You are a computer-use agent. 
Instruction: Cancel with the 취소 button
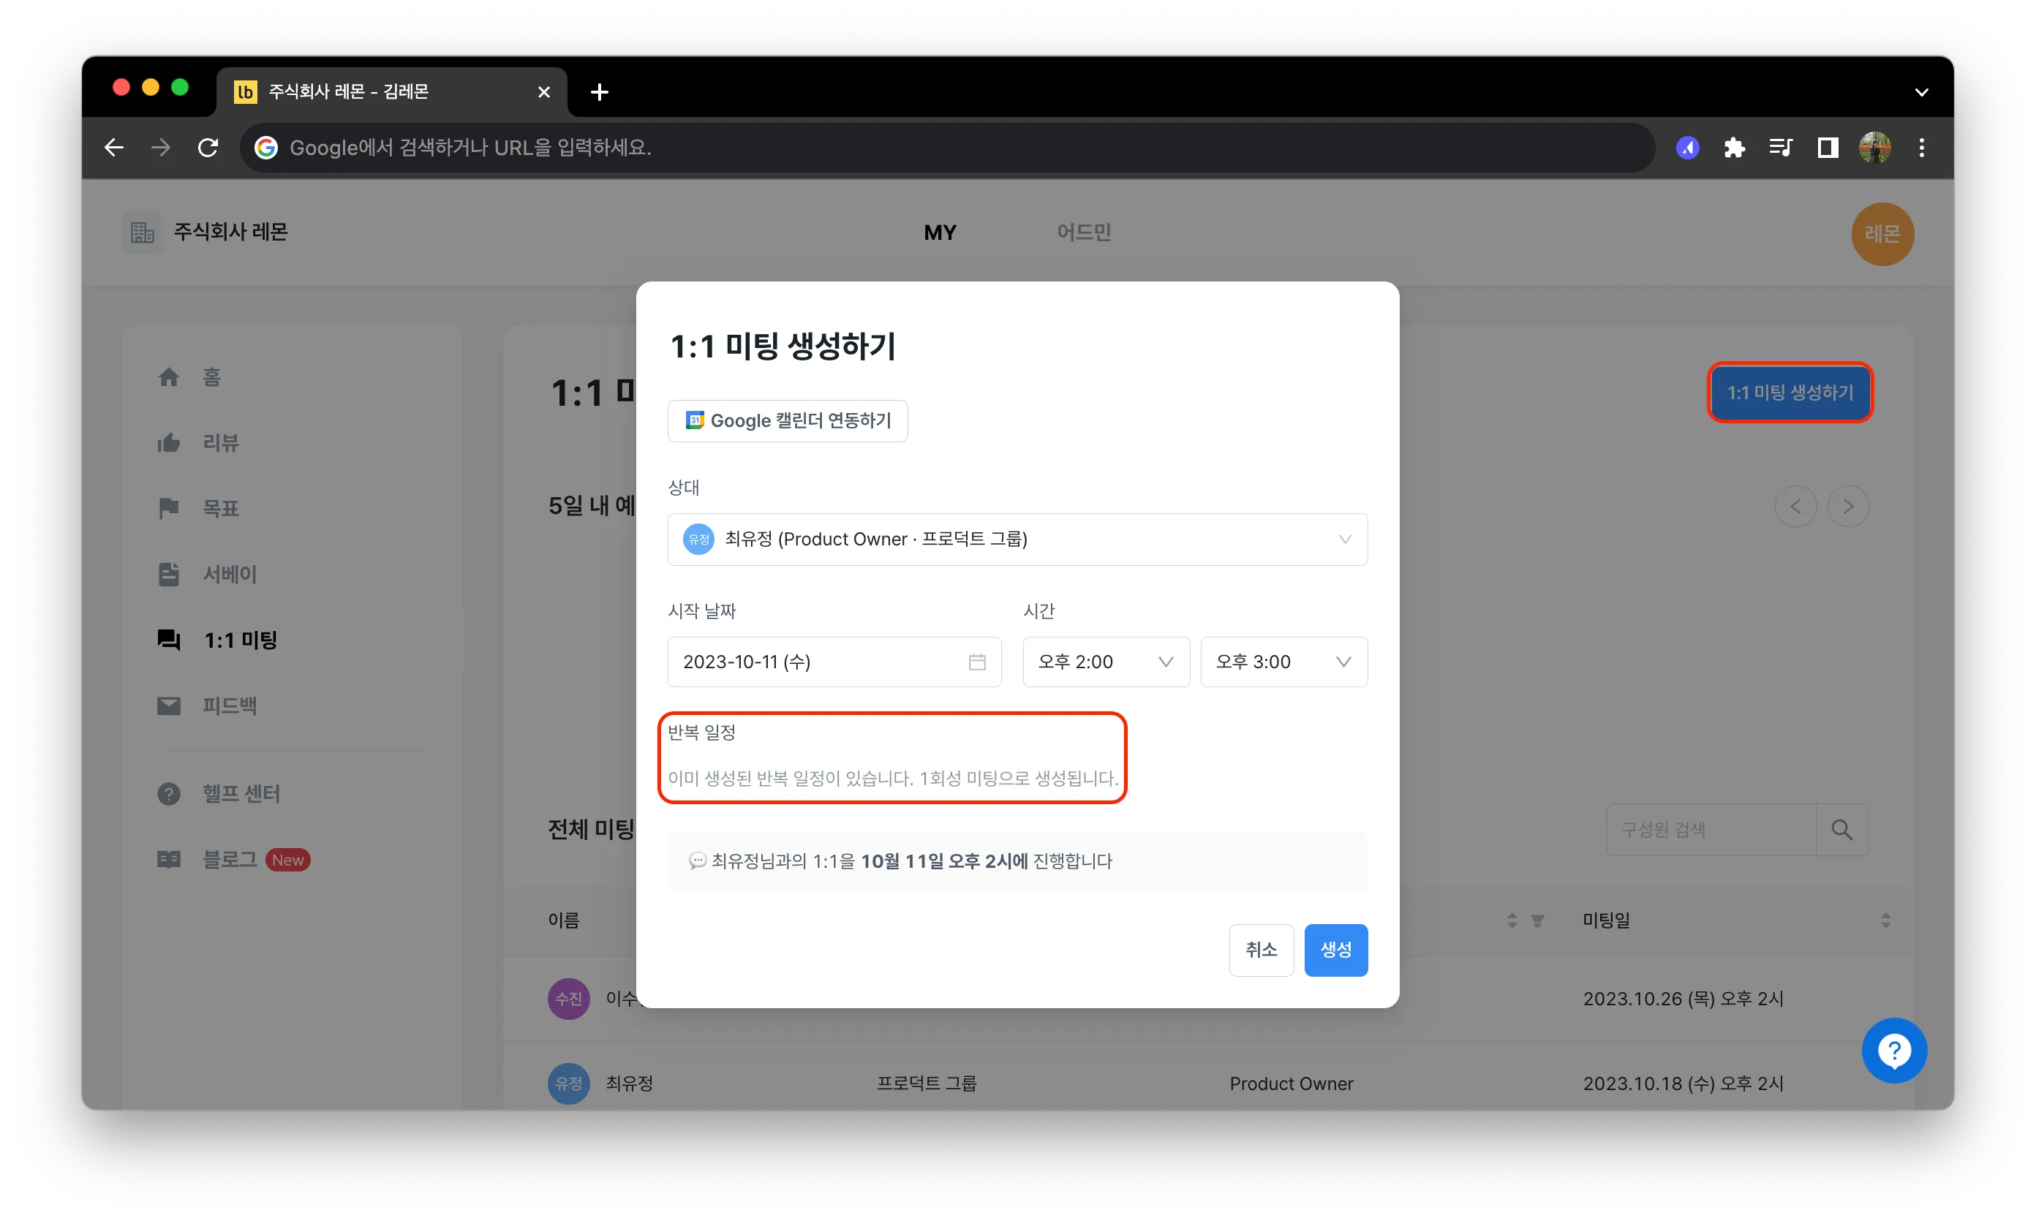[x=1261, y=950]
